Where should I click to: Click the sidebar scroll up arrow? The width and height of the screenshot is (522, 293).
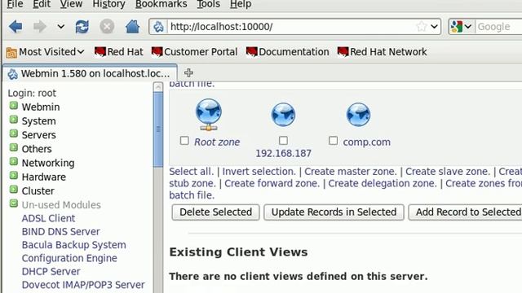click(x=158, y=87)
